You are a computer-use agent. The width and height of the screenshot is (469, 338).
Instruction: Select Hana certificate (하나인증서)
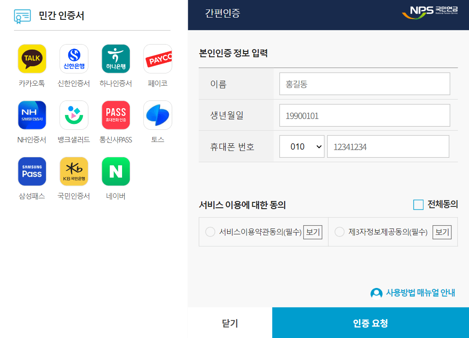pos(115,59)
